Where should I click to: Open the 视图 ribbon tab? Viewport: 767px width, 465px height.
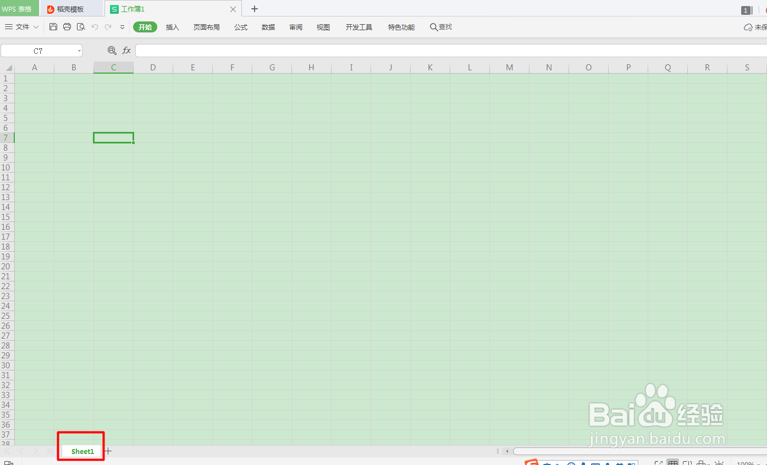click(x=323, y=27)
